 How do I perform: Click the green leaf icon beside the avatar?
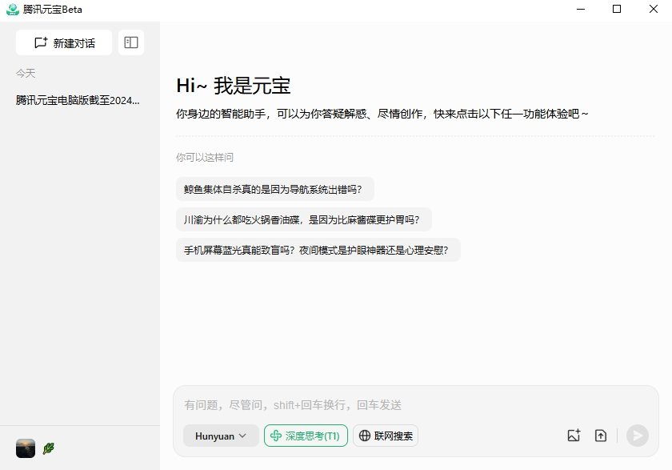pos(49,448)
